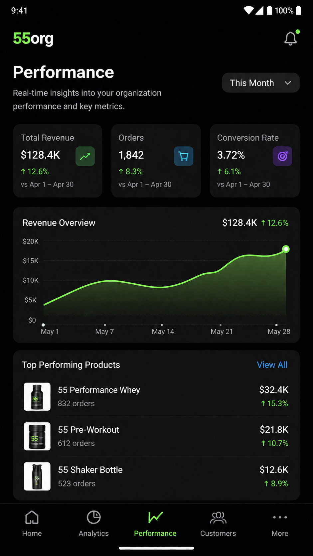Viewport: 313px width, 556px height.
Task: Select the May 28 chart endpoint marker
Action: coord(286,249)
